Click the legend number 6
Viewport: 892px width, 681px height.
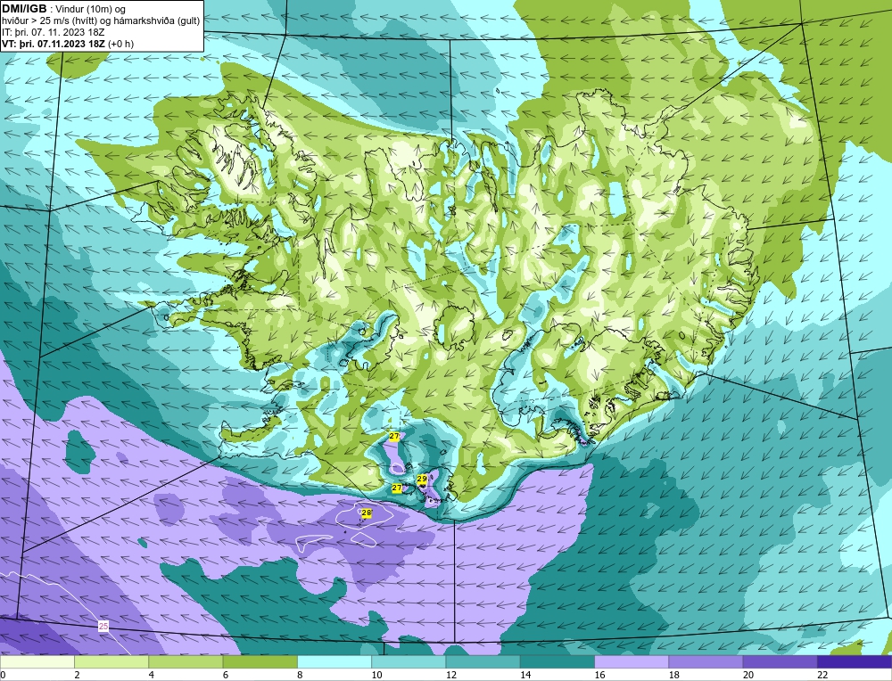tap(226, 675)
